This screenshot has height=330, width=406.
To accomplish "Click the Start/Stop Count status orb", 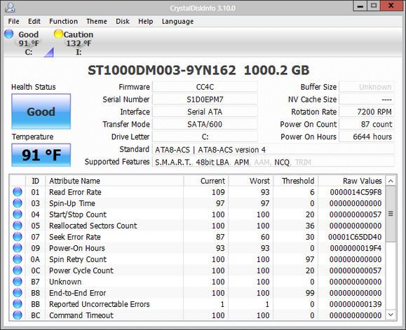I will [18, 214].
